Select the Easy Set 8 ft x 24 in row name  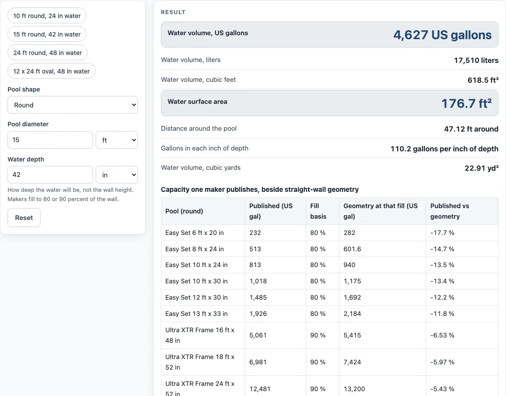coord(194,249)
